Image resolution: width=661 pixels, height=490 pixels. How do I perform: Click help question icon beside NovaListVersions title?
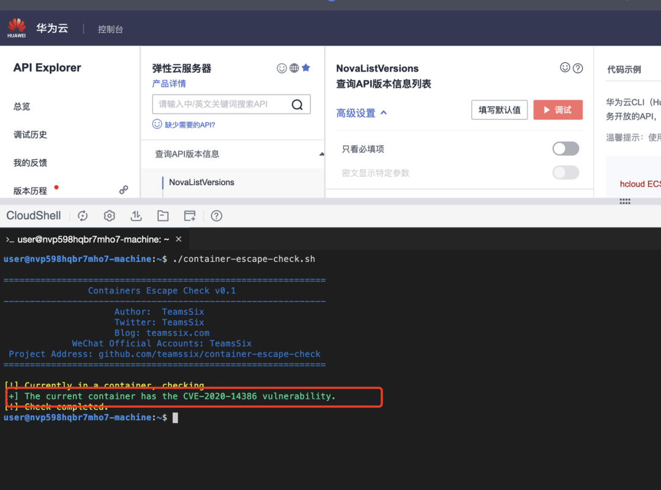coord(578,69)
